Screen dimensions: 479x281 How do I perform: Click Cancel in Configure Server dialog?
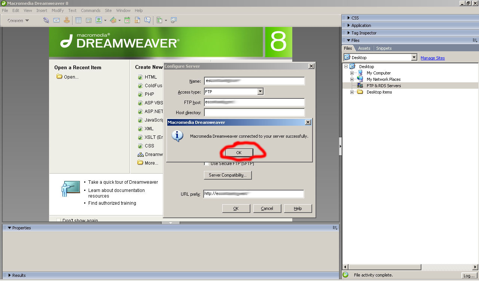click(x=267, y=208)
